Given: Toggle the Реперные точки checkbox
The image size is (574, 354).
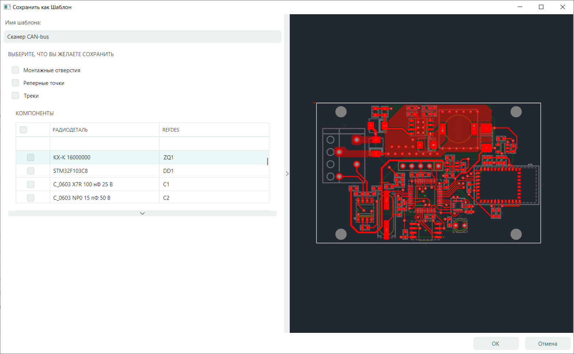Looking at the screenshot, I should 15,83.
